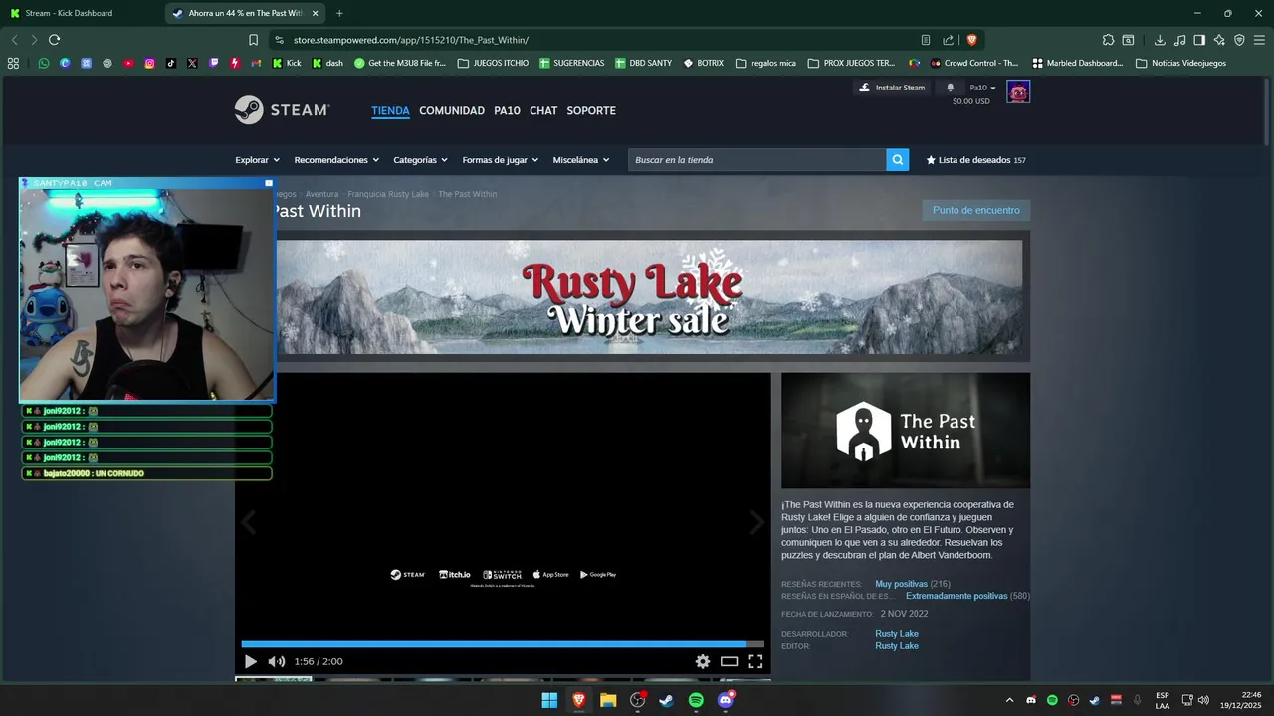Open TIENDA in Steam navigation
This screenshot has height=716, width=1274.
tap(390, 110)
